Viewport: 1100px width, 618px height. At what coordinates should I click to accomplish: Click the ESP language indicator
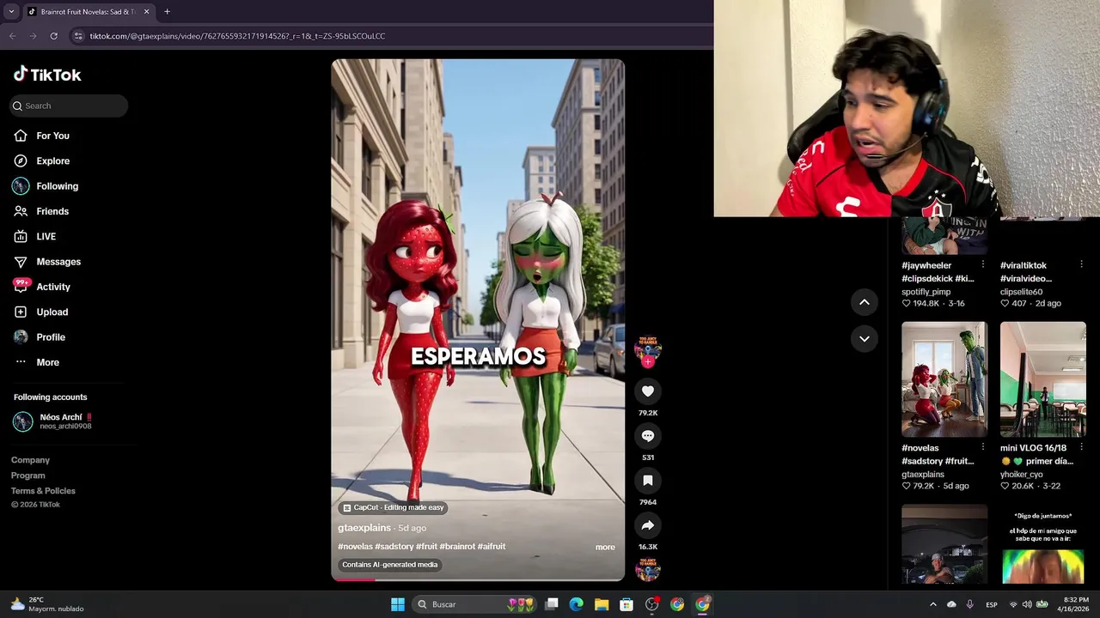click(x=992, y=604)
